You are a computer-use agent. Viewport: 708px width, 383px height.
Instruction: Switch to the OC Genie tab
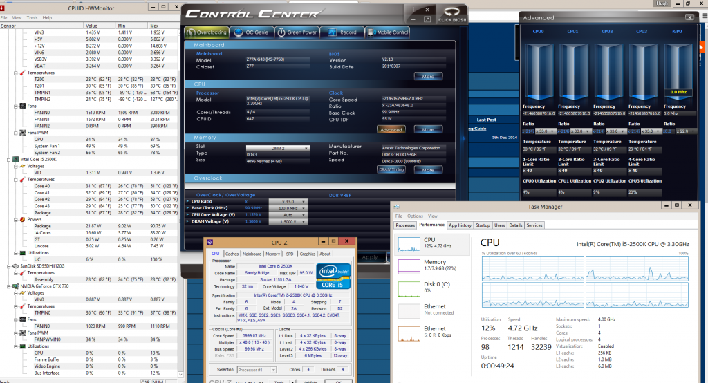(x=252, y=32)
